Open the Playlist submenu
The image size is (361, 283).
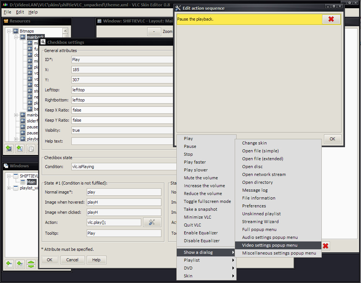(x=207, y=260)
